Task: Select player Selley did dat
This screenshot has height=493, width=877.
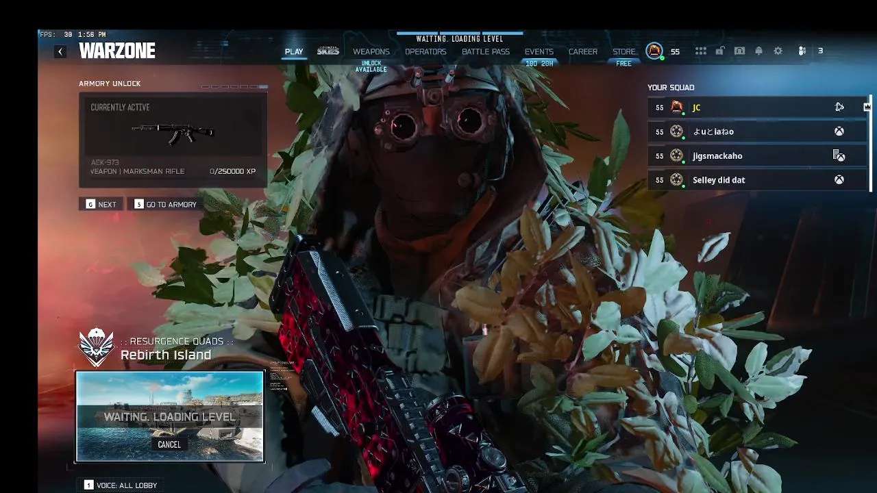Action: click(757, 180)
